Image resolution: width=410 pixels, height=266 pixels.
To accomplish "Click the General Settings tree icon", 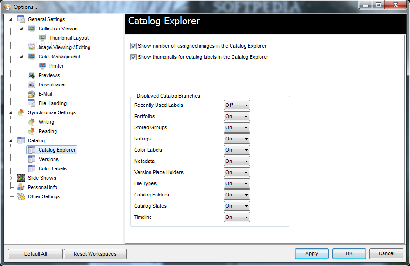I will [21, 19].
